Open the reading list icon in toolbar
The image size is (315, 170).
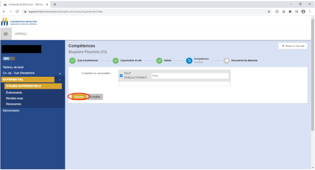tap(297, 12)
